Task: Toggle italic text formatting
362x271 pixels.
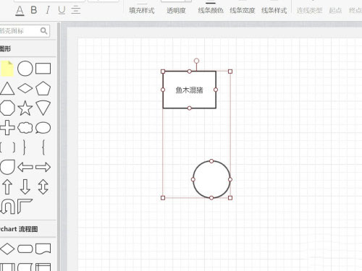Action: (48, 10)
